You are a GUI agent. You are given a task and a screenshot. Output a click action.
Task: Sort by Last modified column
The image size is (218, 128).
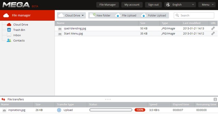(x=195, y=23)
